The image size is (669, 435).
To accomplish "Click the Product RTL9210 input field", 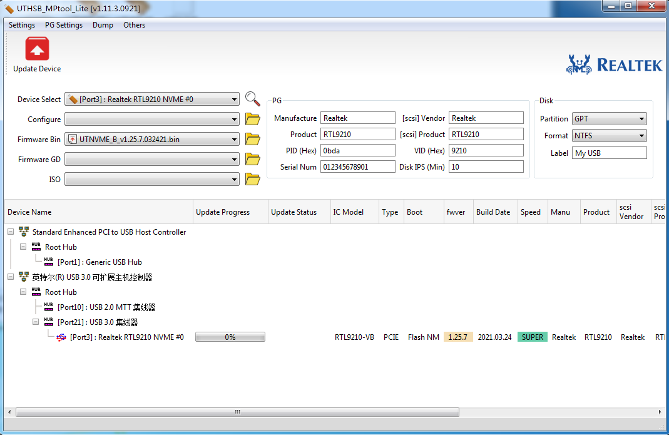I will [358, 135].
